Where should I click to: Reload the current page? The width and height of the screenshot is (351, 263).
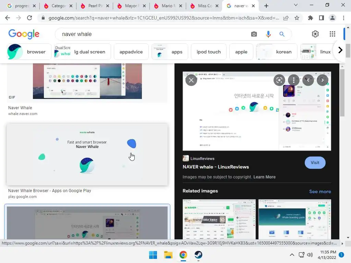[x=29, y=18]
